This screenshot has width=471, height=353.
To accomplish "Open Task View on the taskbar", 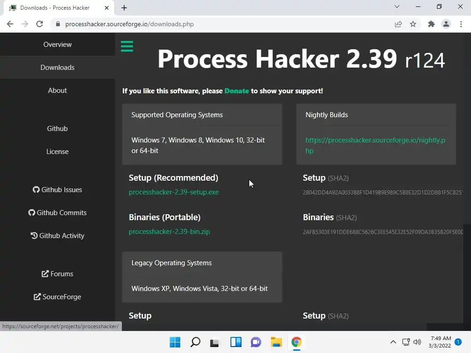I will [x=214, y=342].
